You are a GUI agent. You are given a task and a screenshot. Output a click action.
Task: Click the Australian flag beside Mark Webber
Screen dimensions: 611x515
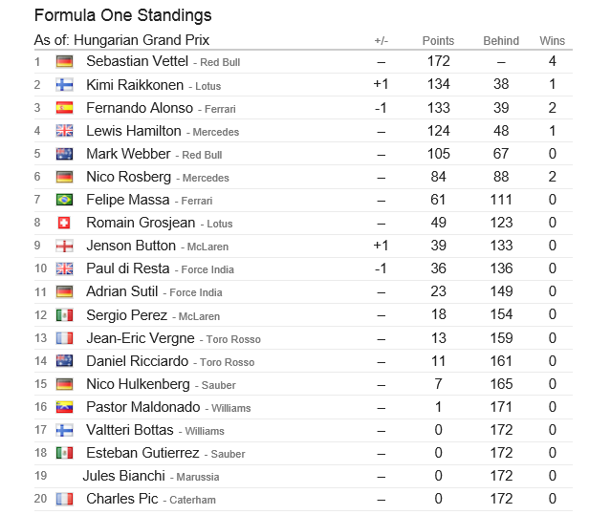click(x=65, y=154)
